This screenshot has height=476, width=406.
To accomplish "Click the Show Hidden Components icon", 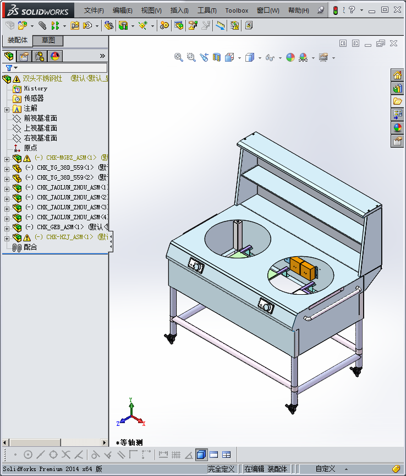I will click(109, 25).
